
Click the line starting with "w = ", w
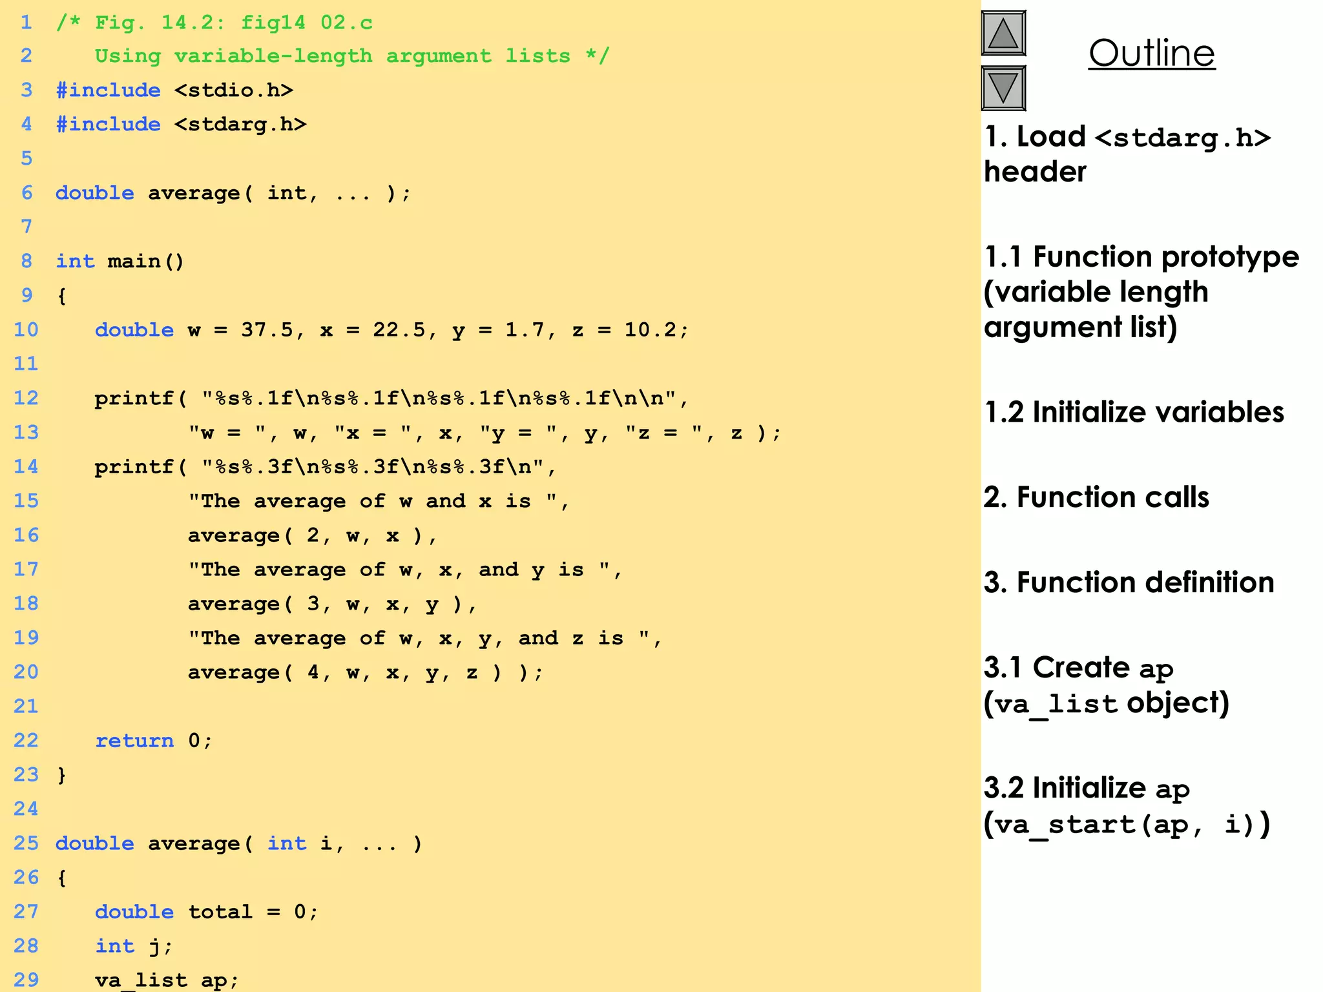point(484,433)
